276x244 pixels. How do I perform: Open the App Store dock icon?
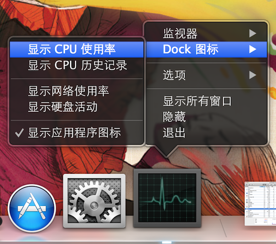(x=32, y=208)
